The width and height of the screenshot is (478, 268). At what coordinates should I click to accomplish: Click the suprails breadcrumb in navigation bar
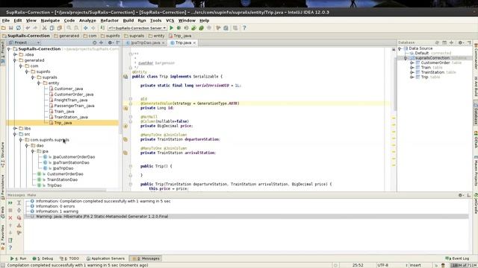pos(134,36)
